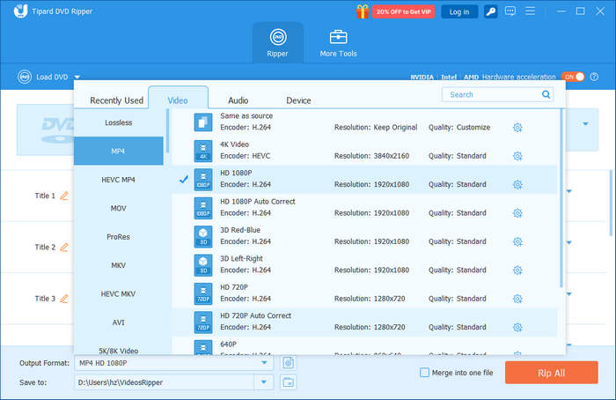Expand Title 1 format dropdown arrow
The image size is (616, 400).
(569, 191)
